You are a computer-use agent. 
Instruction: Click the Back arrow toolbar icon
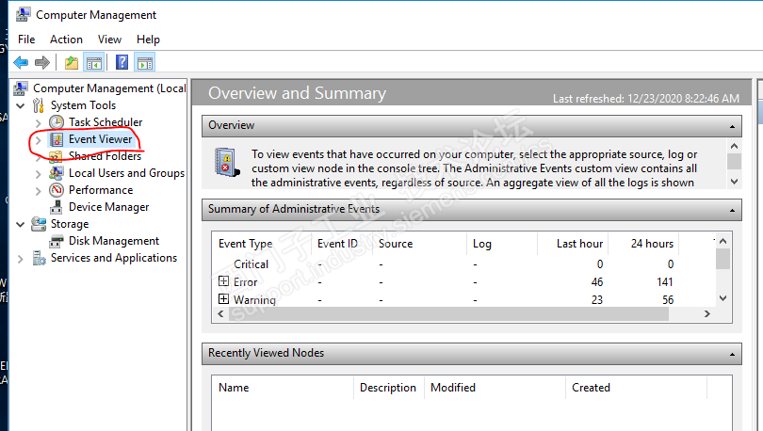(x=20, y=62)
